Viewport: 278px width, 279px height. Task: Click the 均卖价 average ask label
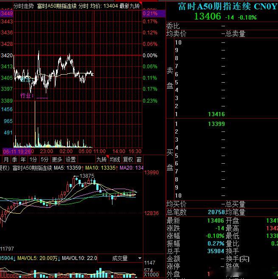click(x=176, y=34)
